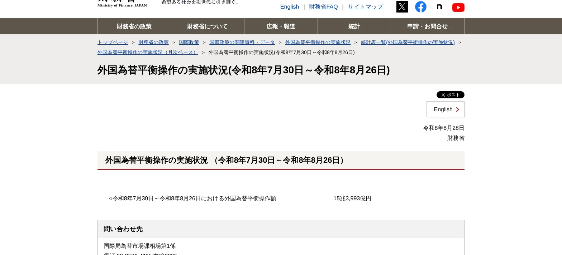The width and height of the screenshot is (562, 255).
Task: Open 外国為替平衡操作の実施状況 breadcrumb link
Action: point(318,42)
